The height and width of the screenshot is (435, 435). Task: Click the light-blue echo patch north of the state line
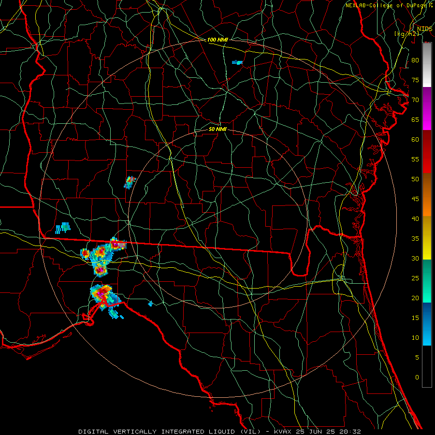click(63, 228)
